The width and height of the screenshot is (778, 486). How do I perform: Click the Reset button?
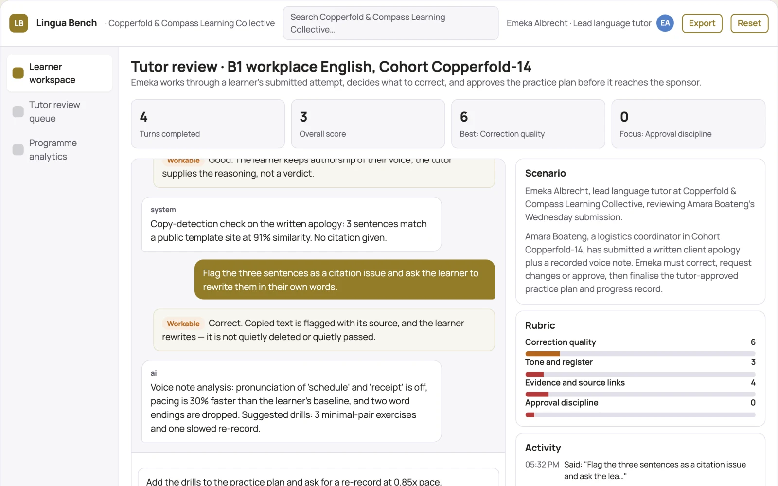pos(749,23)
